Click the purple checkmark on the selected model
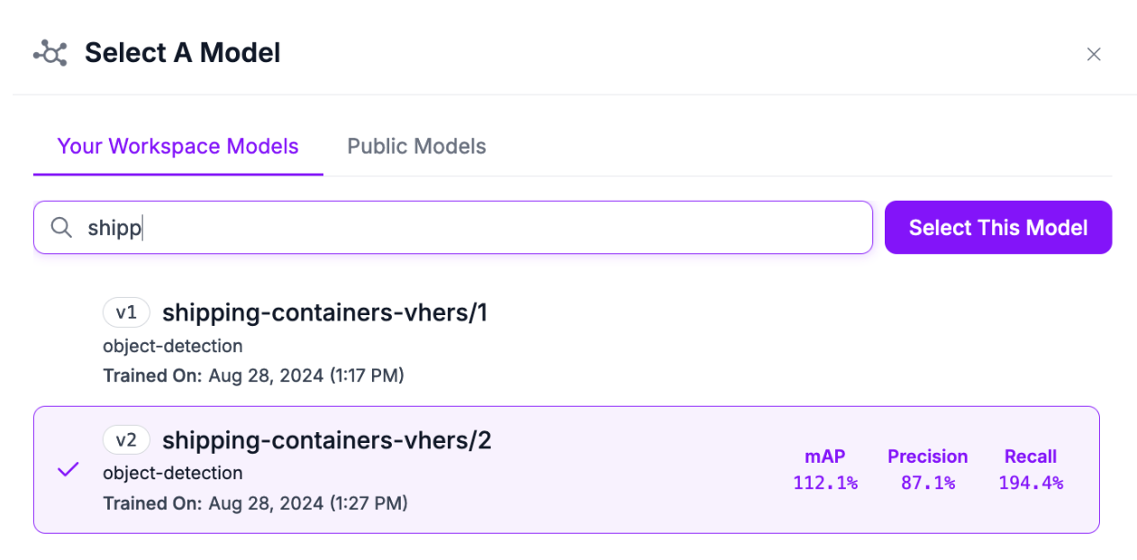The image size is (1137, 560). (68, 470)
